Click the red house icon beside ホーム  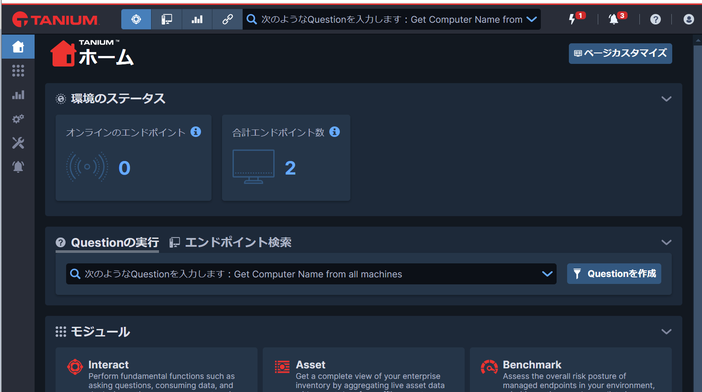pos(63,53)
